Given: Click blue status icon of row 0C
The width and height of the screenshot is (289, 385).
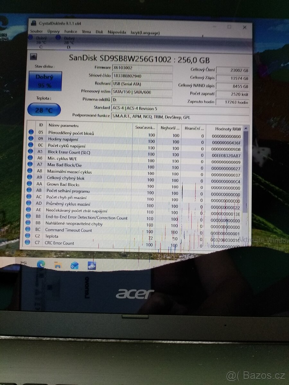Looking at the screenshot, I should click(31, 145).
